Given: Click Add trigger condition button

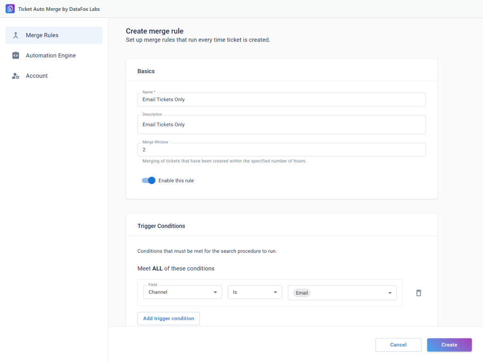Looking at the screenshot, I should pyautogui.click(x=168, y=319).
